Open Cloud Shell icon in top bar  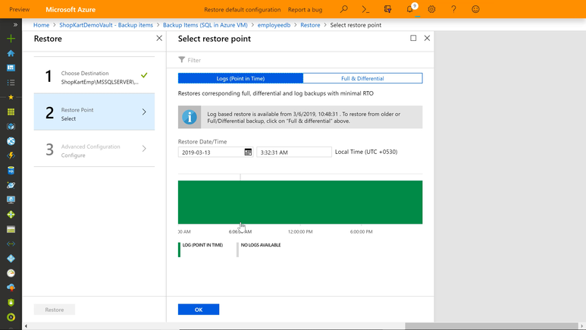pos(365,9)
